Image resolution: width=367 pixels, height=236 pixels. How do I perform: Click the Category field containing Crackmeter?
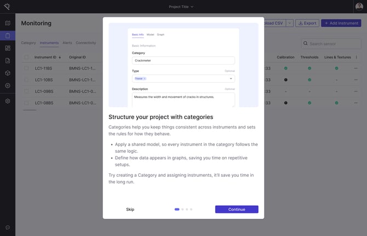(184, 60)
